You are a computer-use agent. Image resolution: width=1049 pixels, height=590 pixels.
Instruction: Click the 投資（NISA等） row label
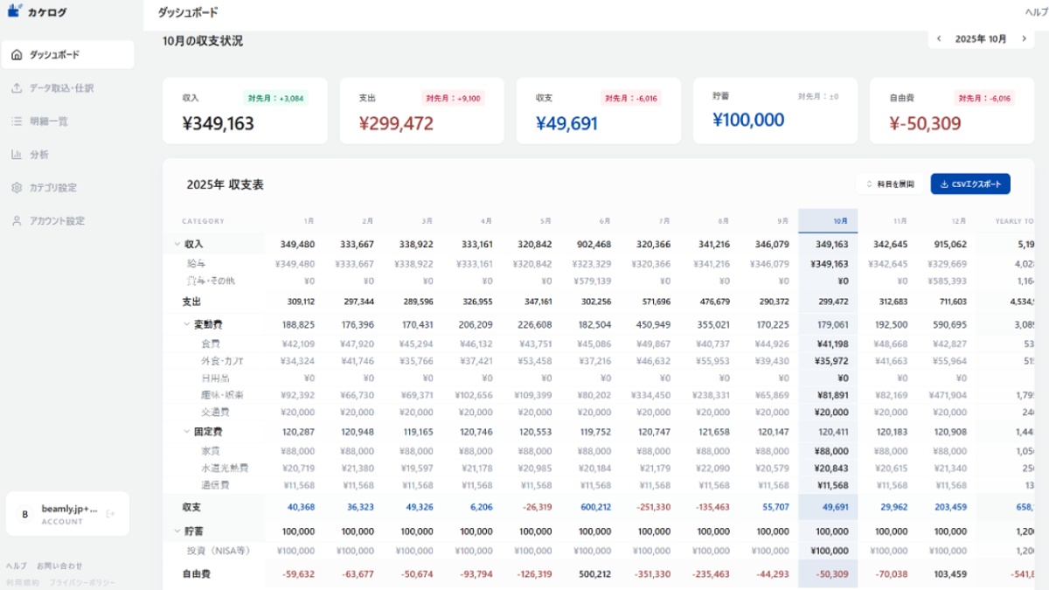tap(219, 551)
